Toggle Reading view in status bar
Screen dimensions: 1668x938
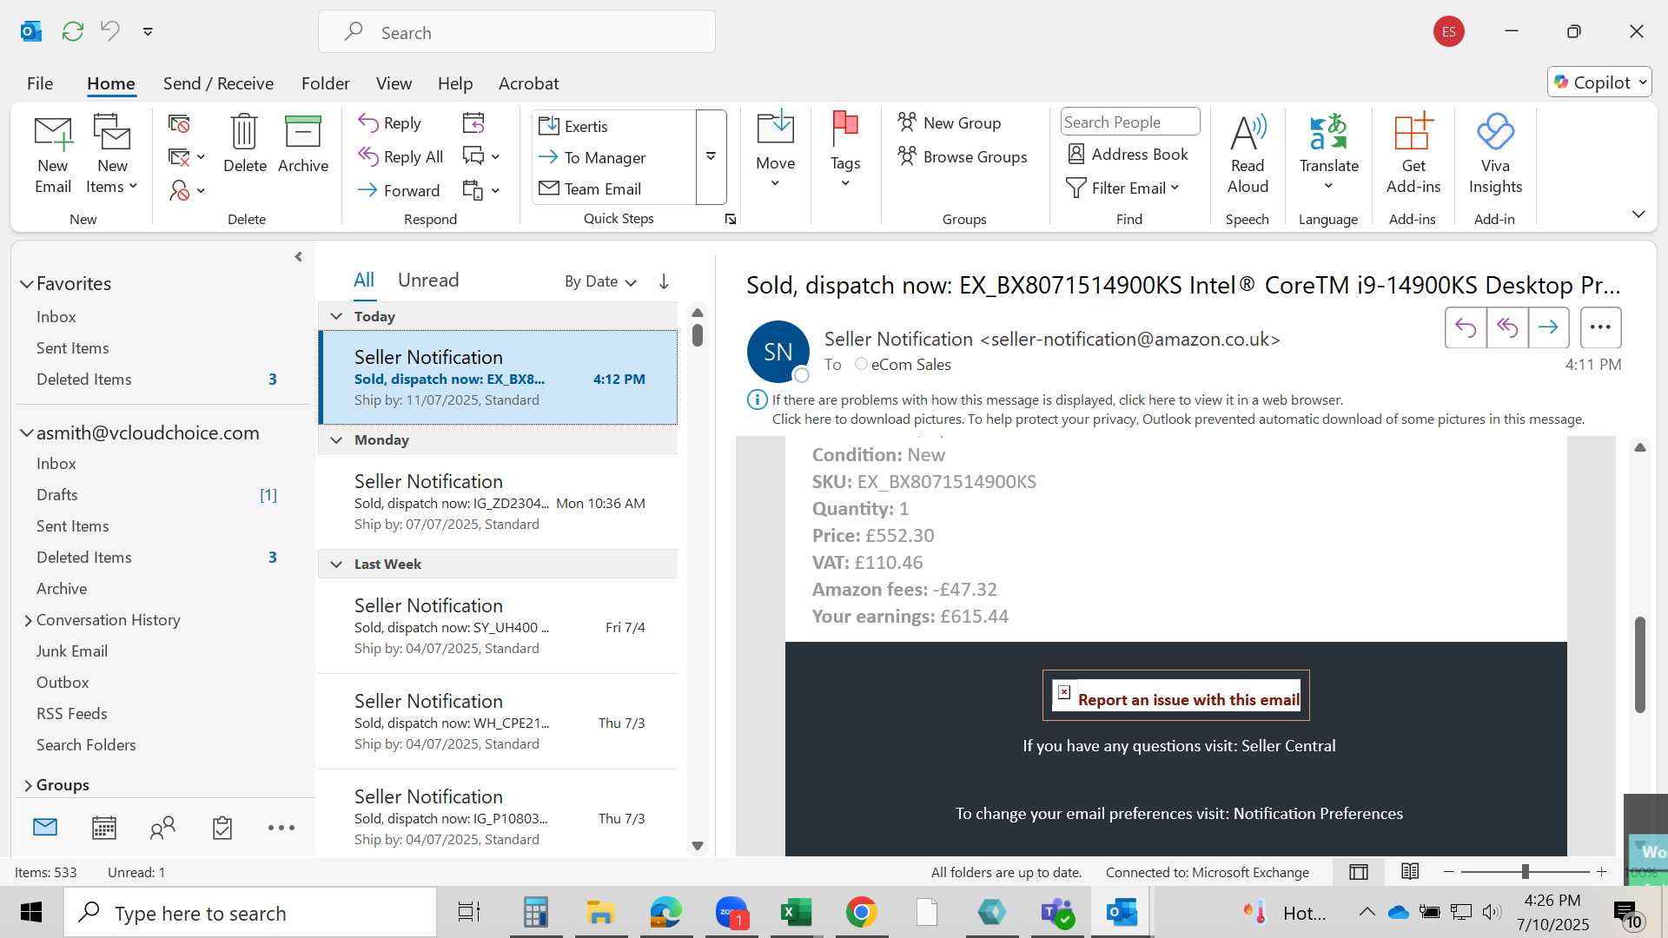pos(1410,871)
